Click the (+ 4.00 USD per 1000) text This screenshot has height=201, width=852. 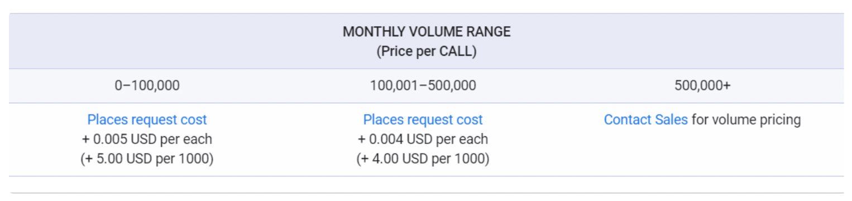coord(423,159)
